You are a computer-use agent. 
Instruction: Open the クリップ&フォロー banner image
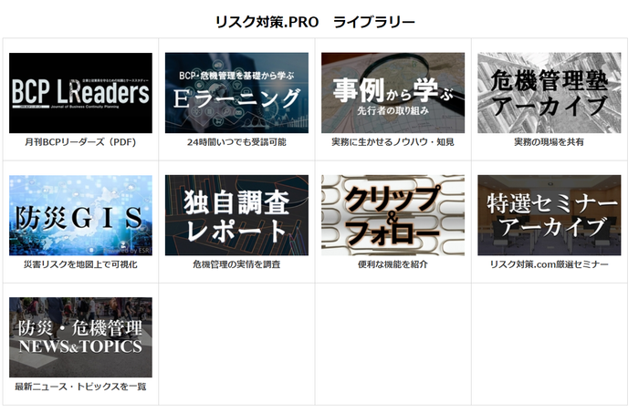tap(393, 215)
